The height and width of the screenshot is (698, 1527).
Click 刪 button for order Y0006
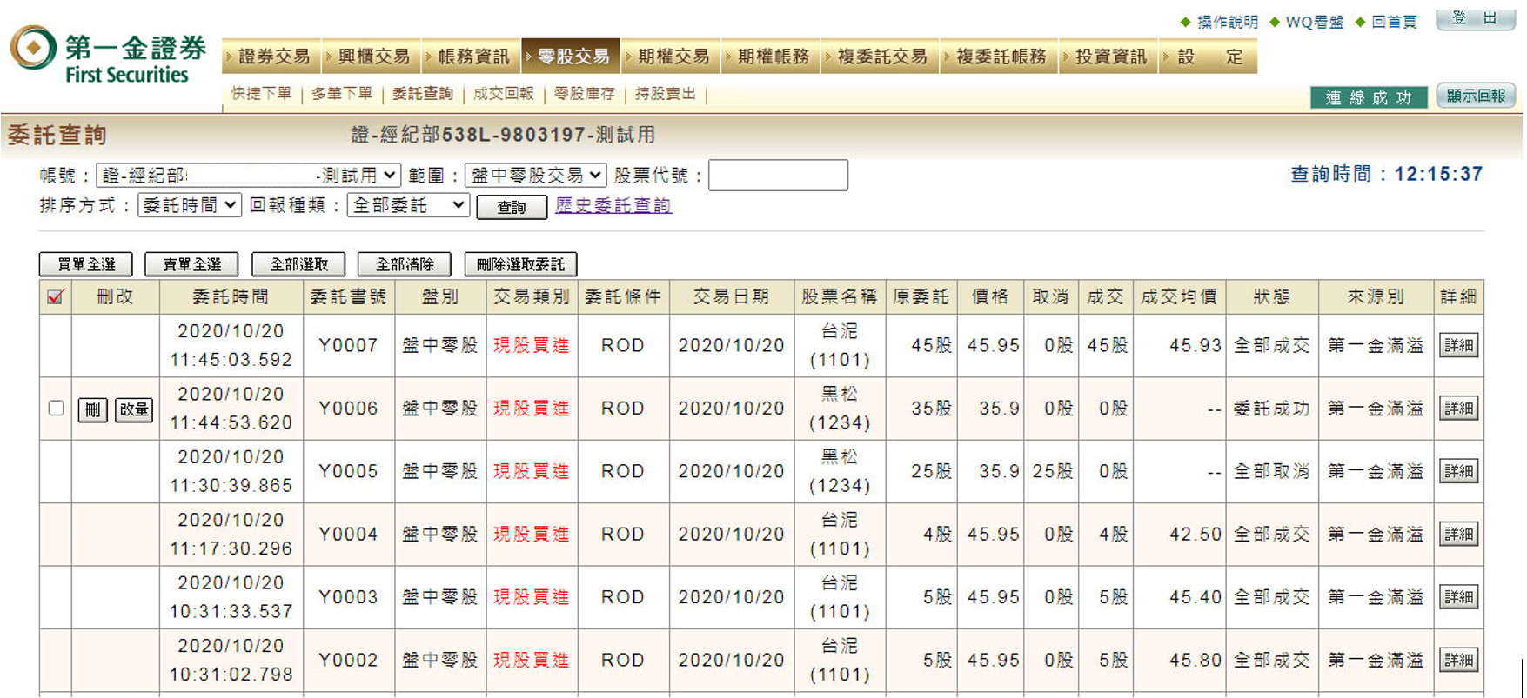coord(92,409)
